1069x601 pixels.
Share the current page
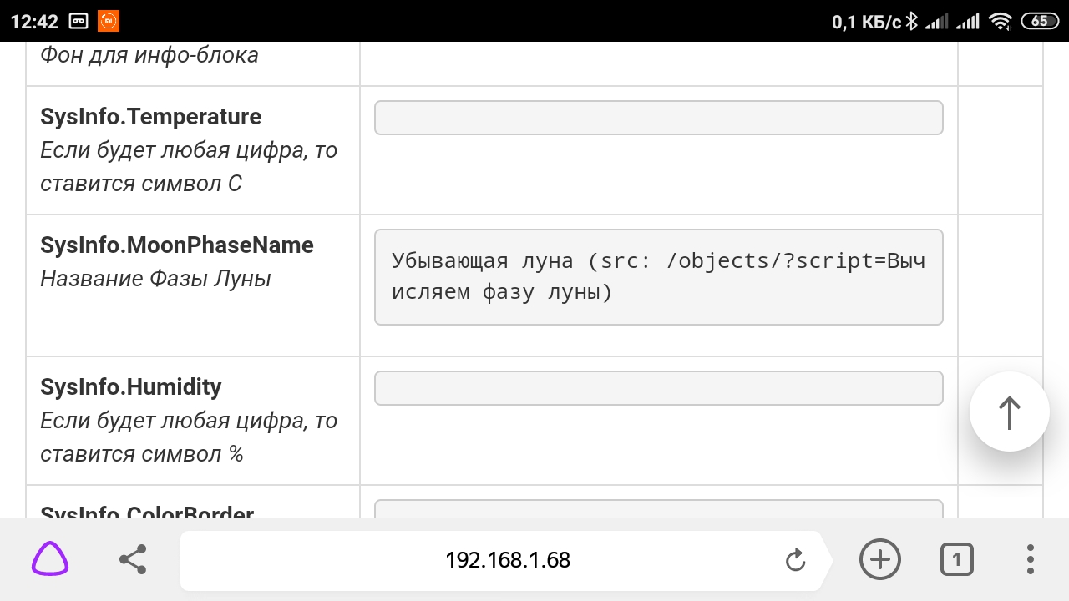[133, 559]
